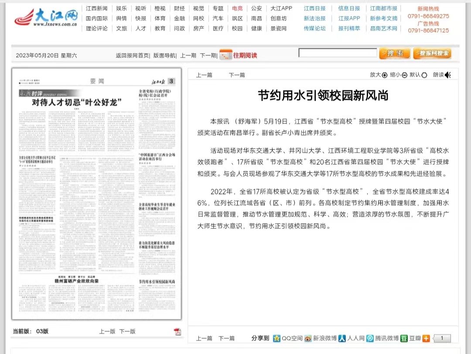Screen dimensions: 471x354
Task: Go to 上一版 previous page
Action: coord(107,331)
